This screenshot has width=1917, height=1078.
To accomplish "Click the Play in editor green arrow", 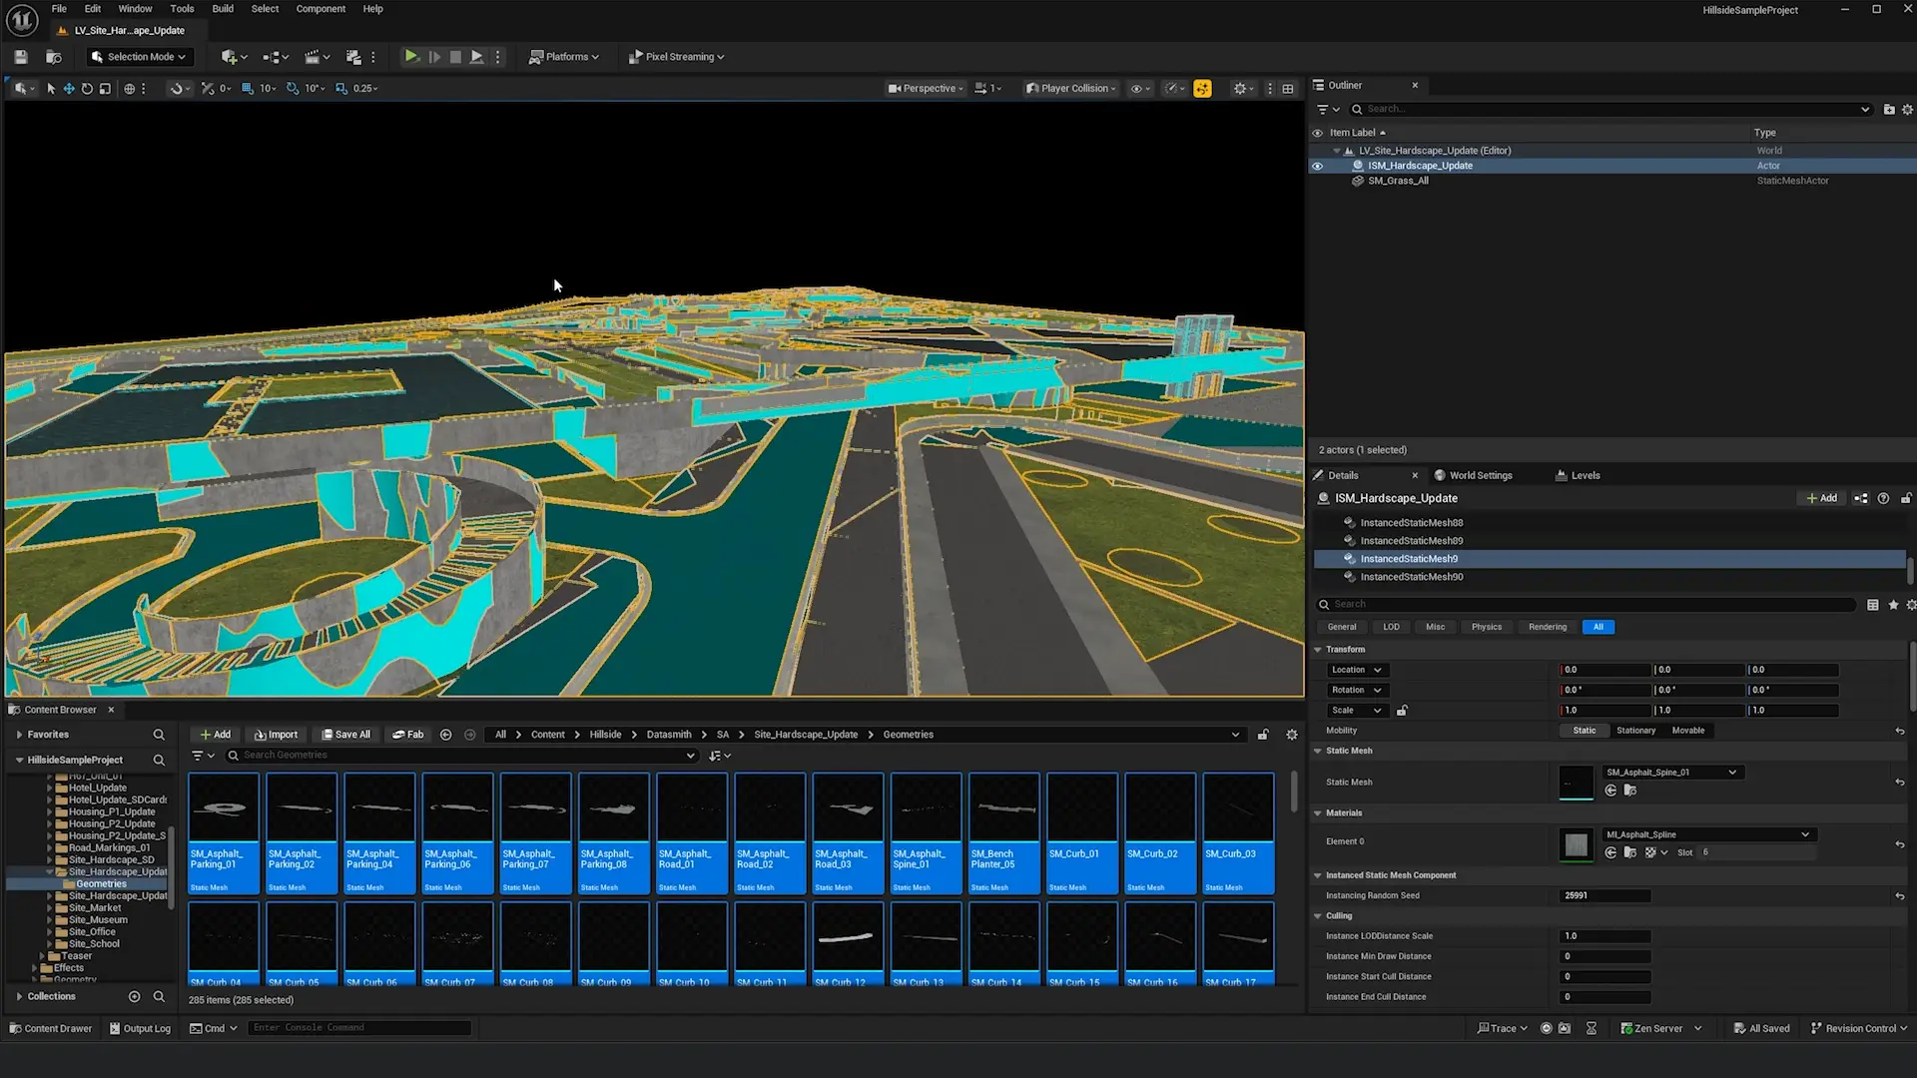I will (411, 57).
